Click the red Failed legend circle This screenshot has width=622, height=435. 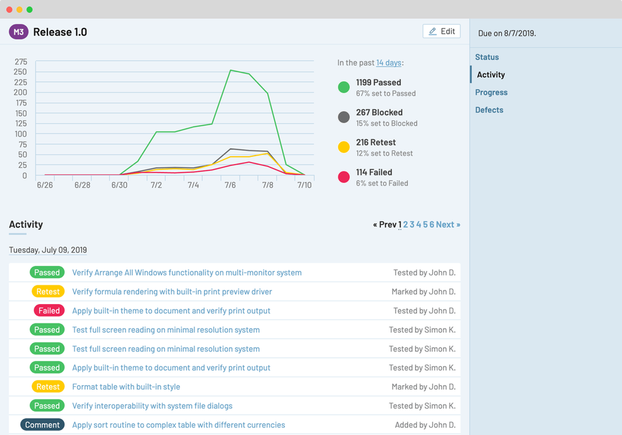[x=344, y=177]
